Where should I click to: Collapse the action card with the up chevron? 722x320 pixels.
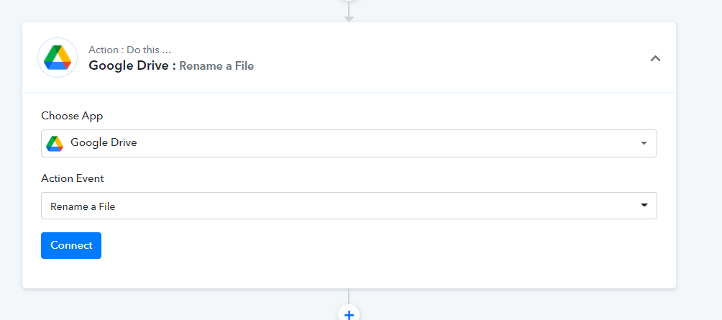(x=655, y=58)
